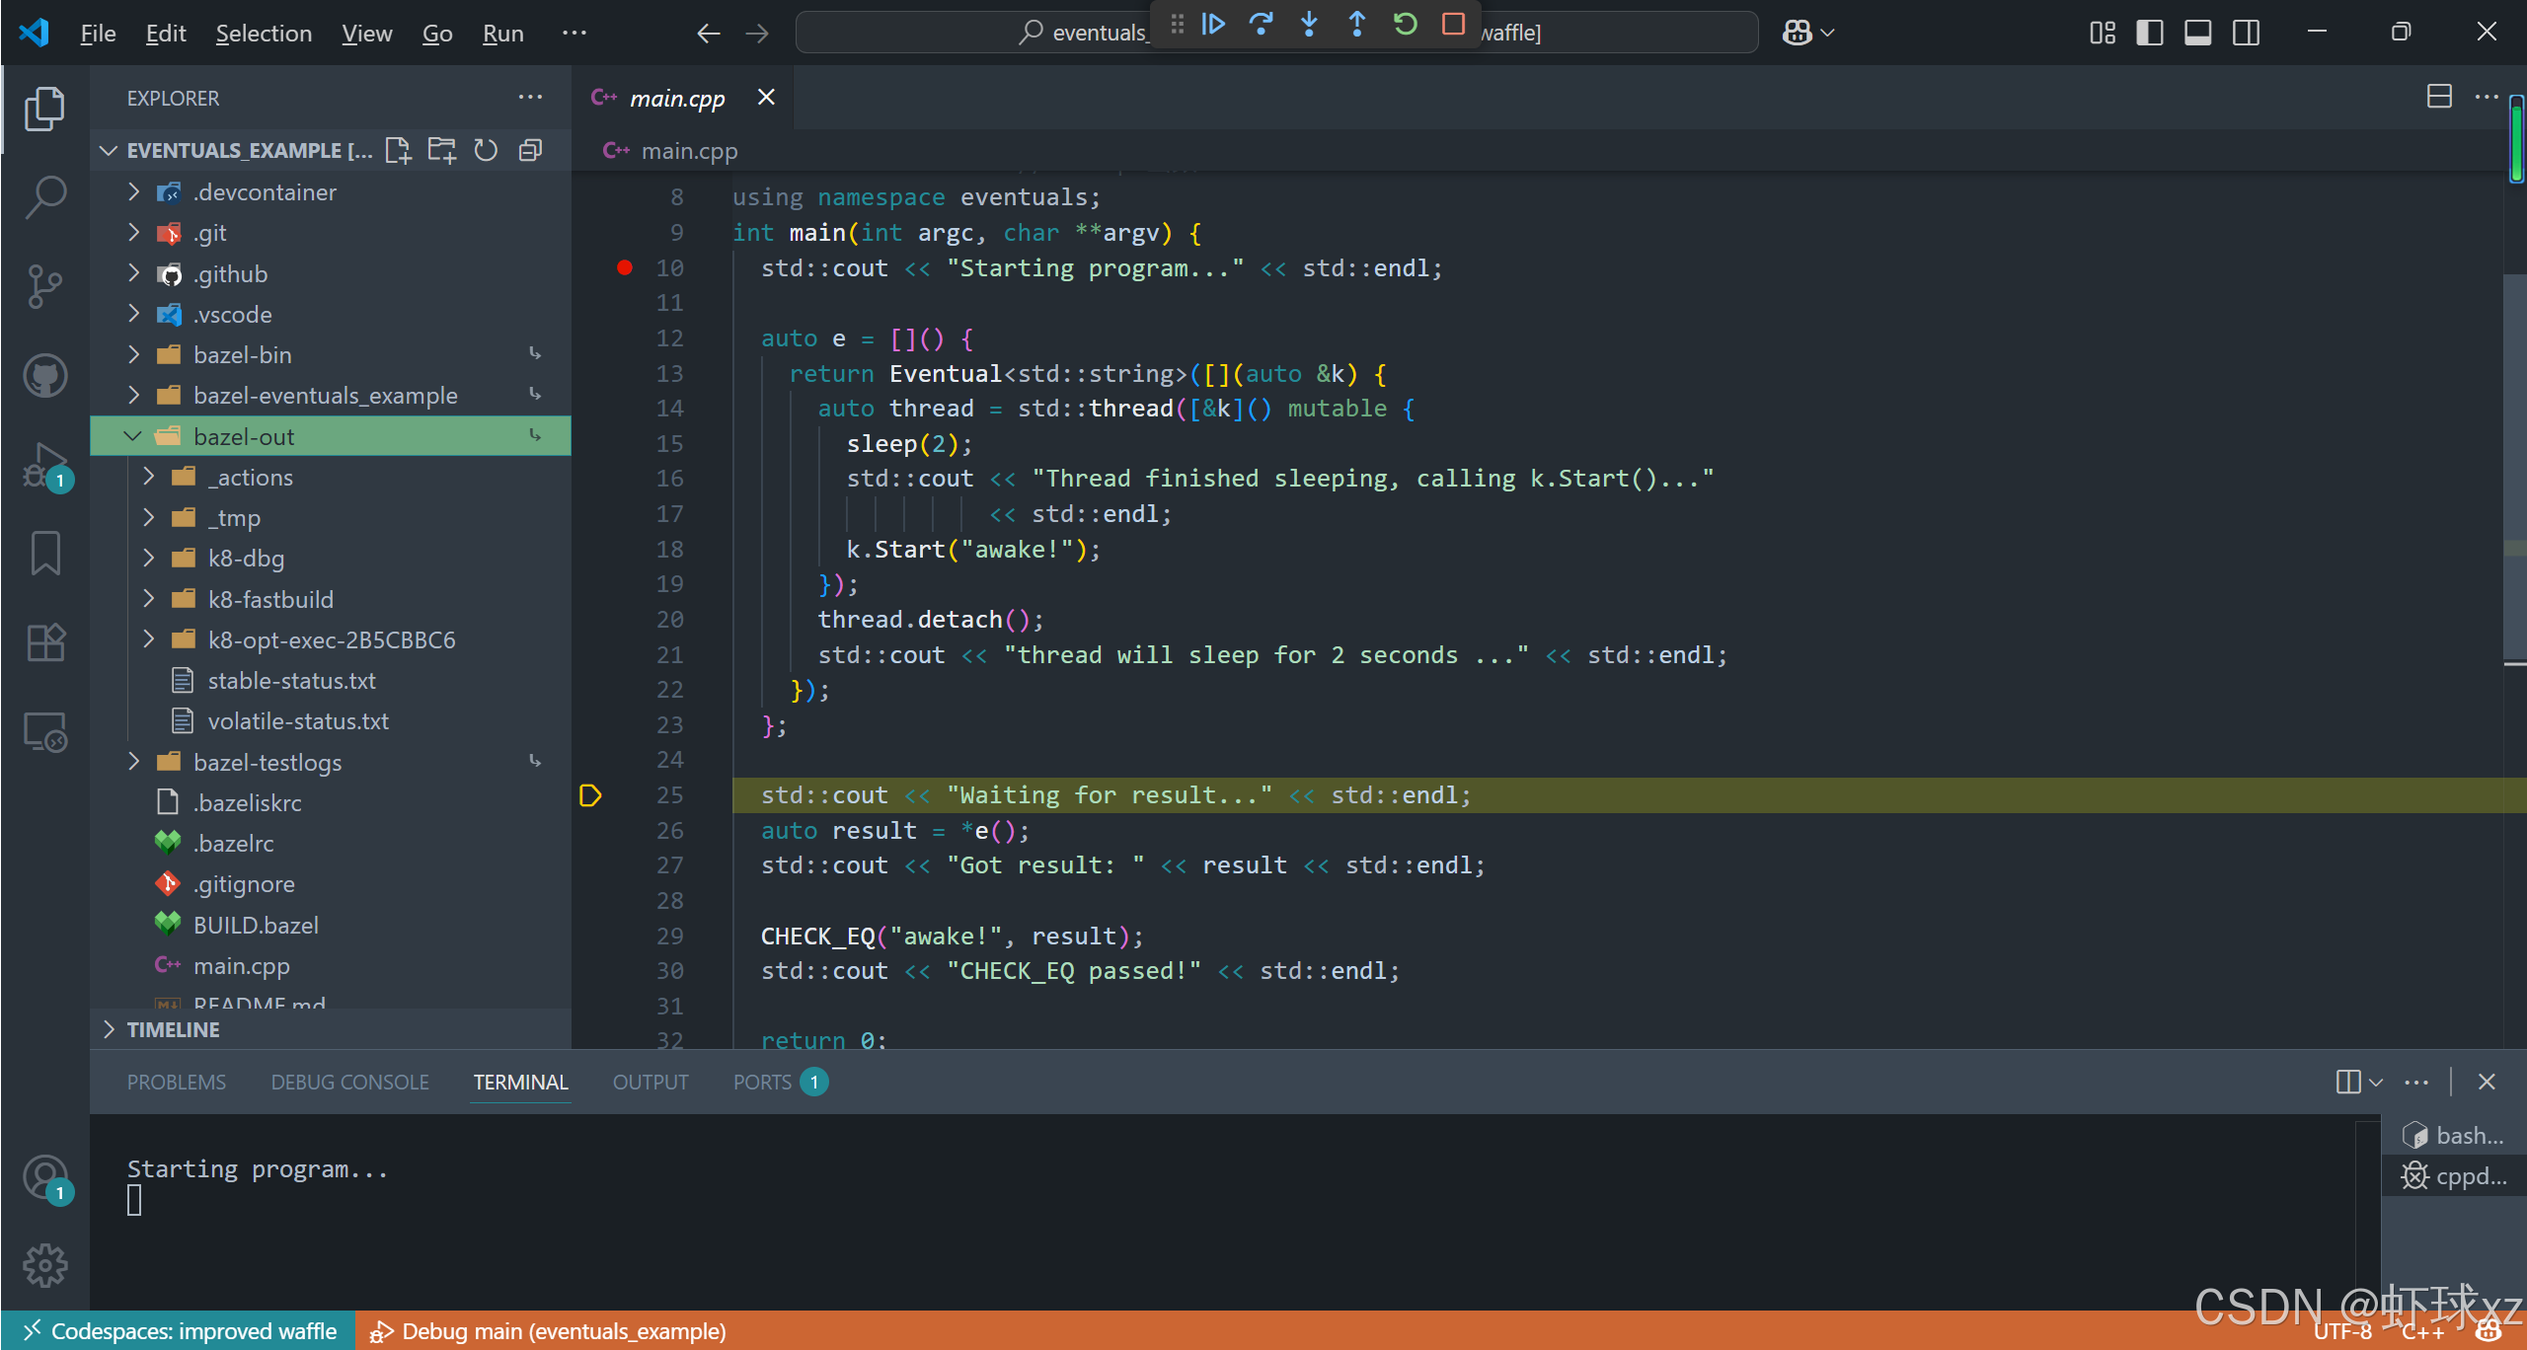Click Debug main (eventuals_example) status item
Image resolution: width=2527 pixels, height=1350 pixels.
pyautogui.click(x=547, y=1330)
